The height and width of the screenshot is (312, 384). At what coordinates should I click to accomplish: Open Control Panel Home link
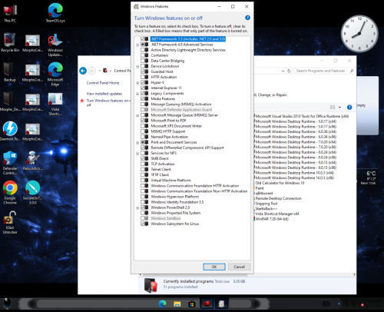coord(103,83)
